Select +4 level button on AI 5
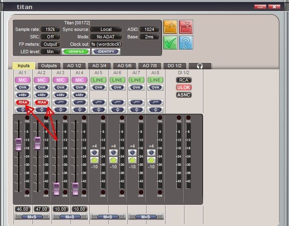 94,153
